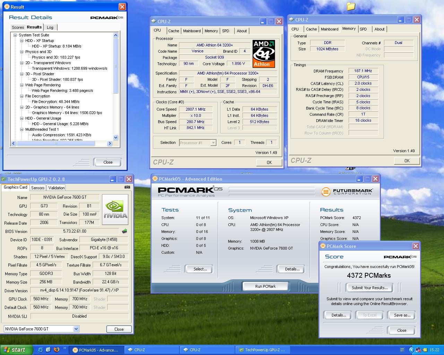Image resolution: width=444 pixels, height=355 pixels.
Task: Open Sensors tab in GPU-Z
Action: click(x=38, y=188)
